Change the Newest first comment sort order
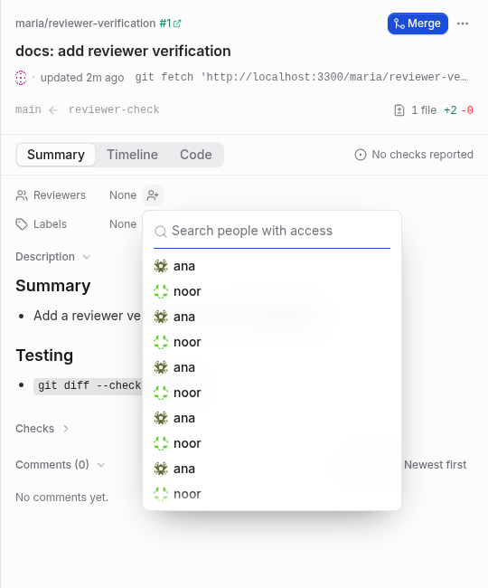 [x=436, y=465]
